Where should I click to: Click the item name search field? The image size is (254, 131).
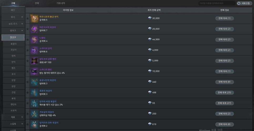point(217,3)
